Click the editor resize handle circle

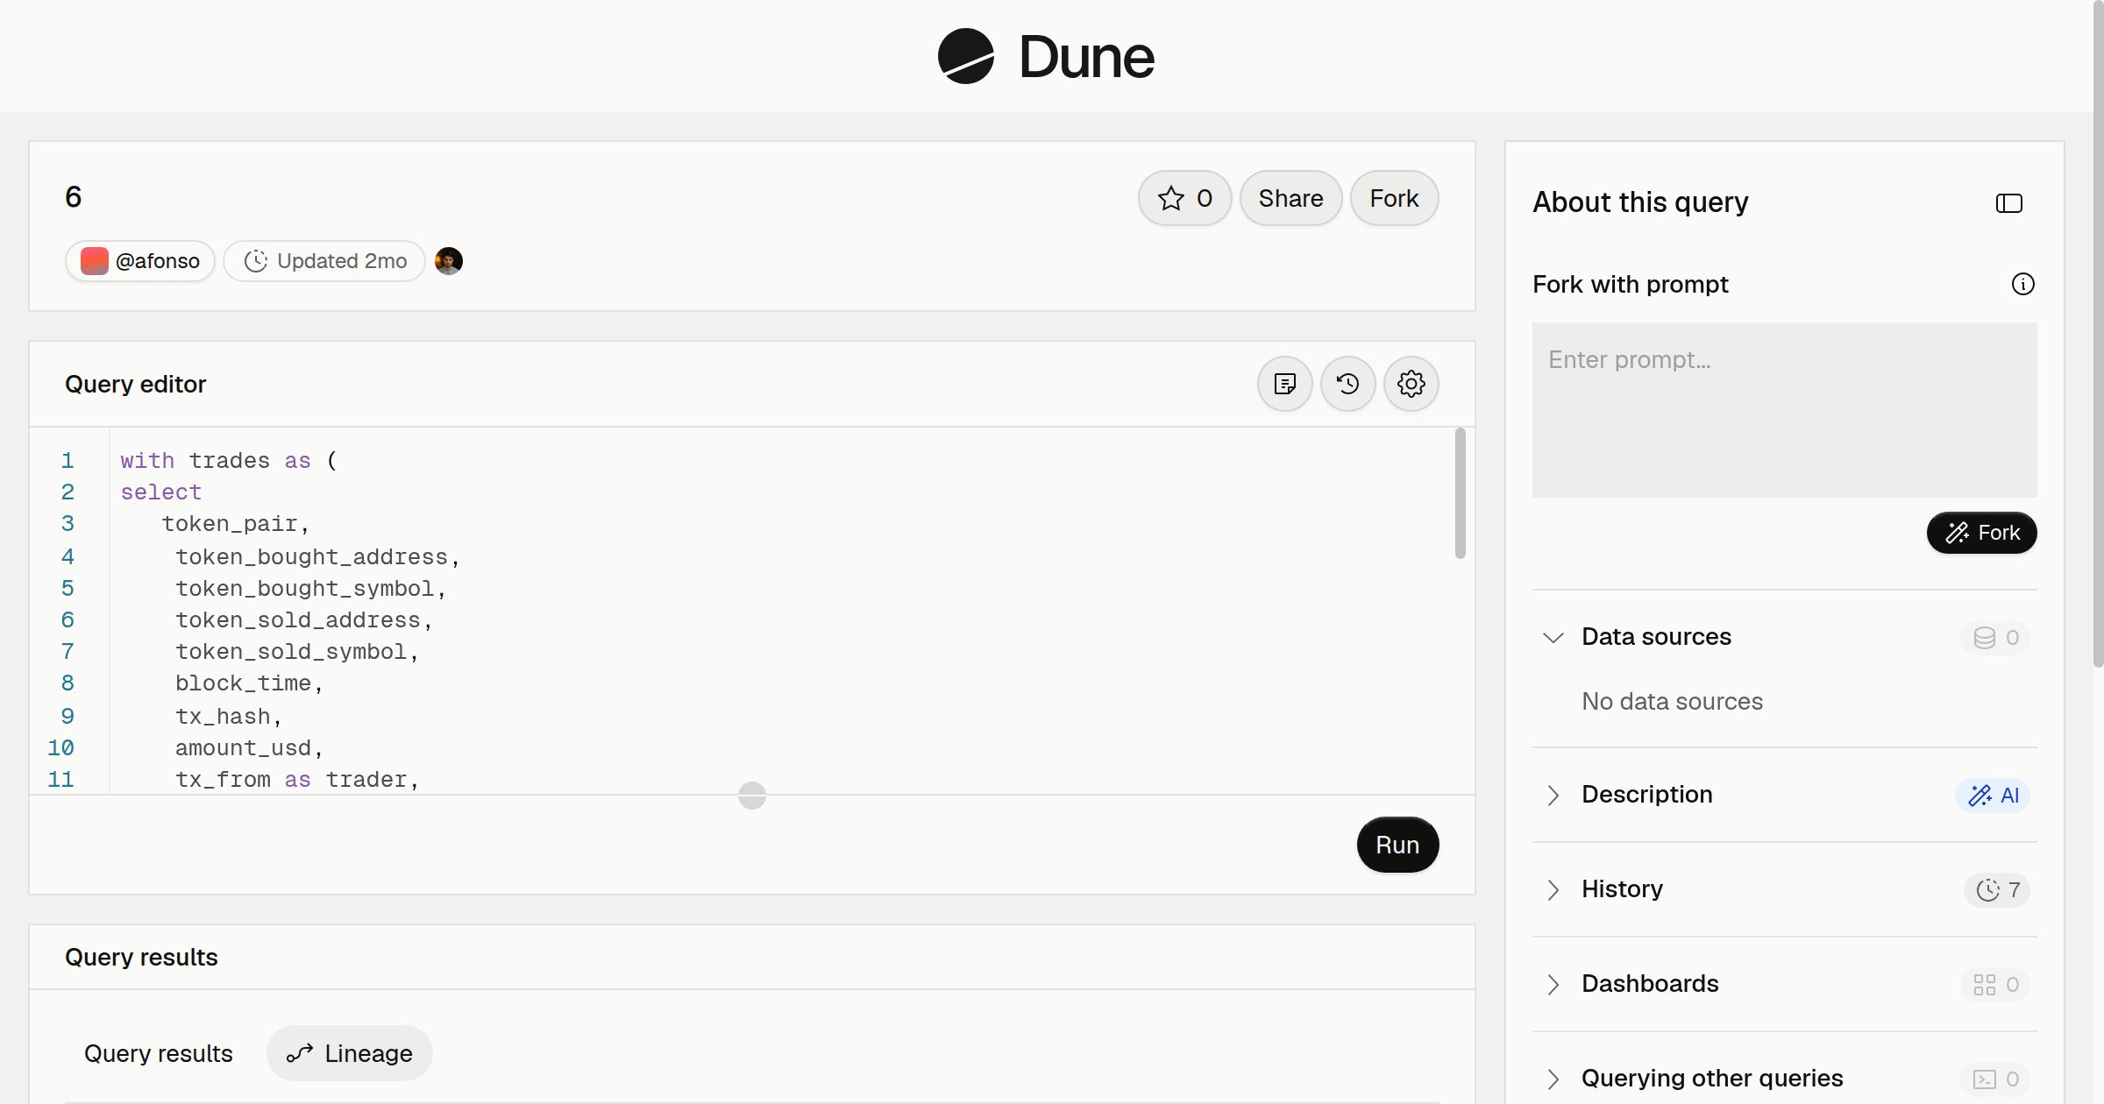(x=751, y=796)
